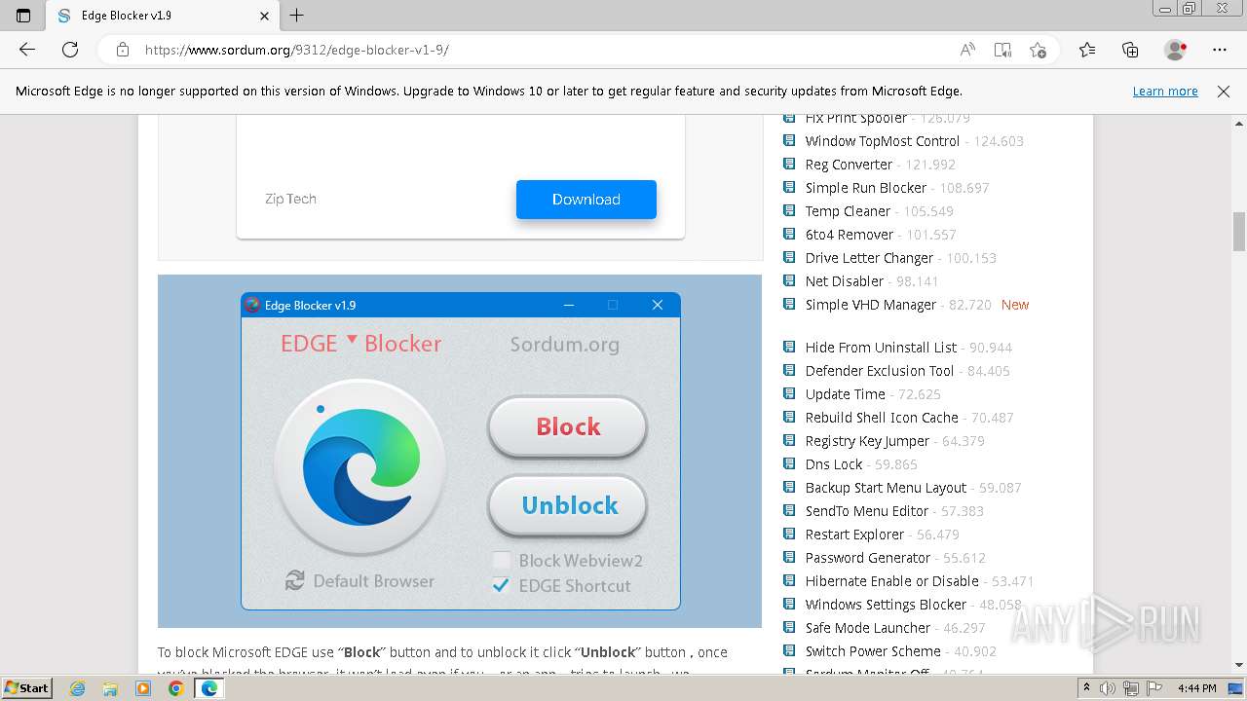Open the Learn more link
Viewport: 1247px width, 701px height.
click(1165, 91)
